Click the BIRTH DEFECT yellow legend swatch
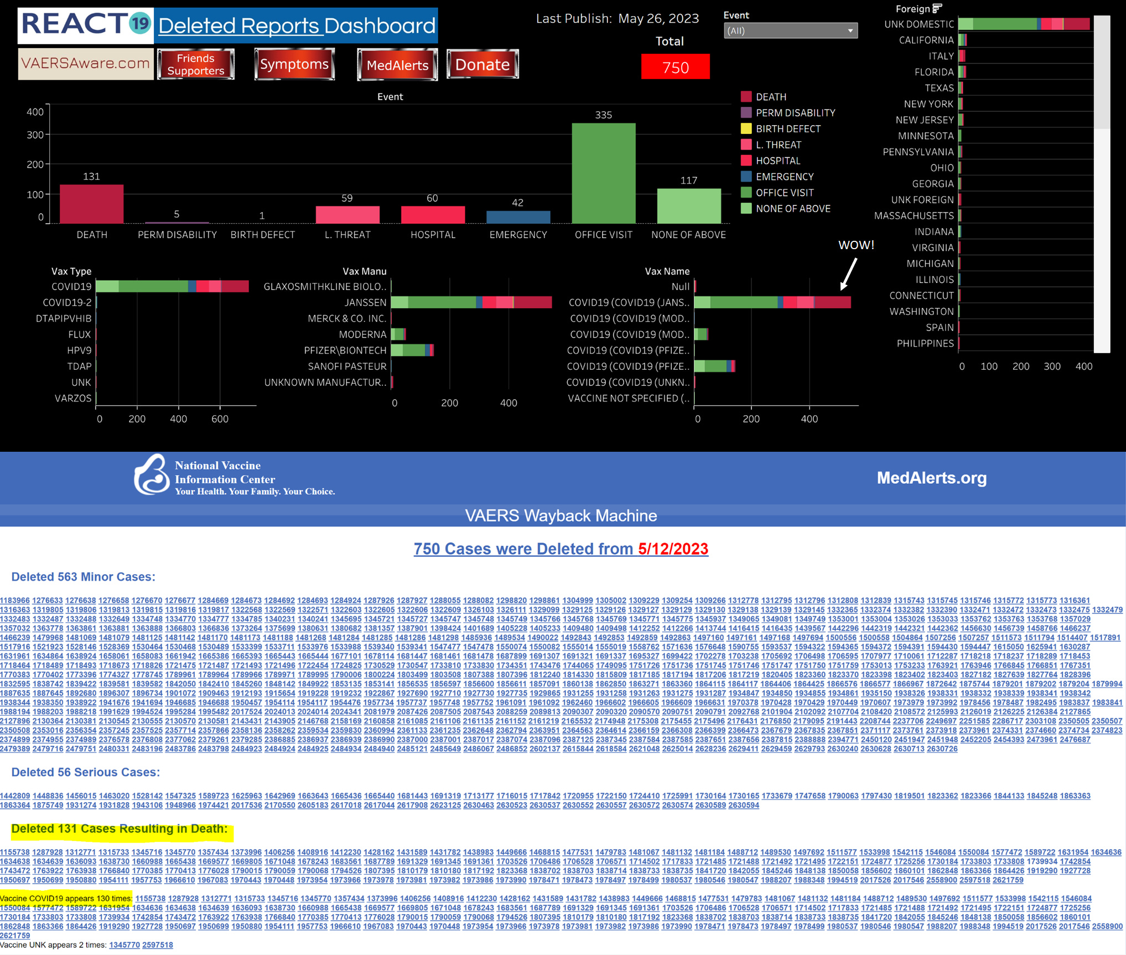 point(746,129)
